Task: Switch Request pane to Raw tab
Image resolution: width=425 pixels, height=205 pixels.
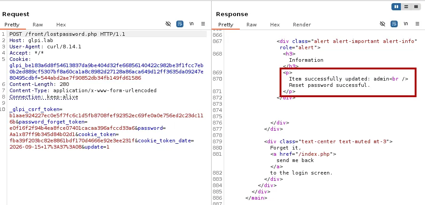Action: pyautogui.click(x=38, y=25)
